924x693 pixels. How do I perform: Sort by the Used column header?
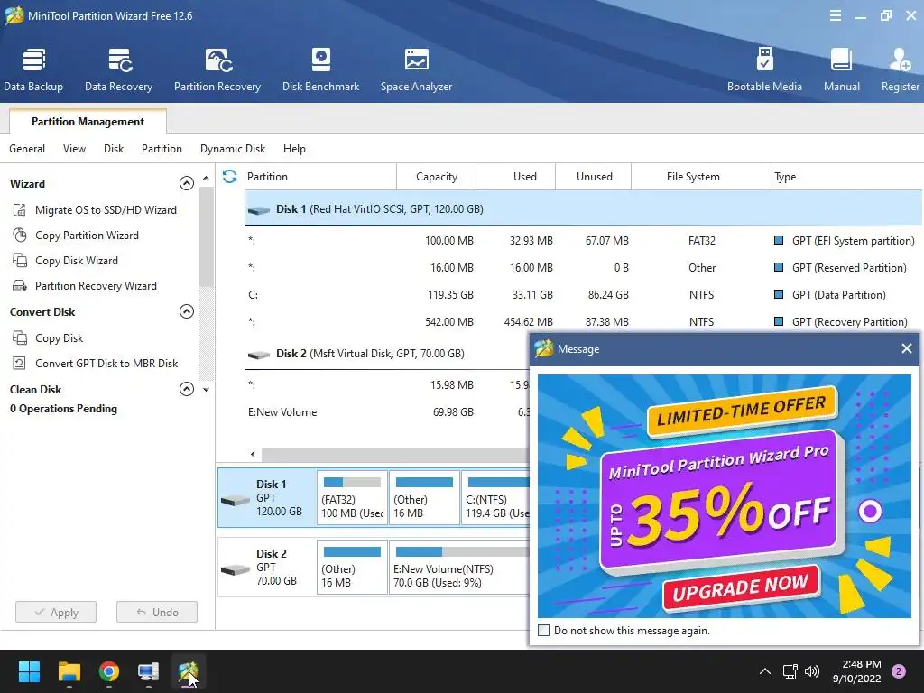[515, 176]
